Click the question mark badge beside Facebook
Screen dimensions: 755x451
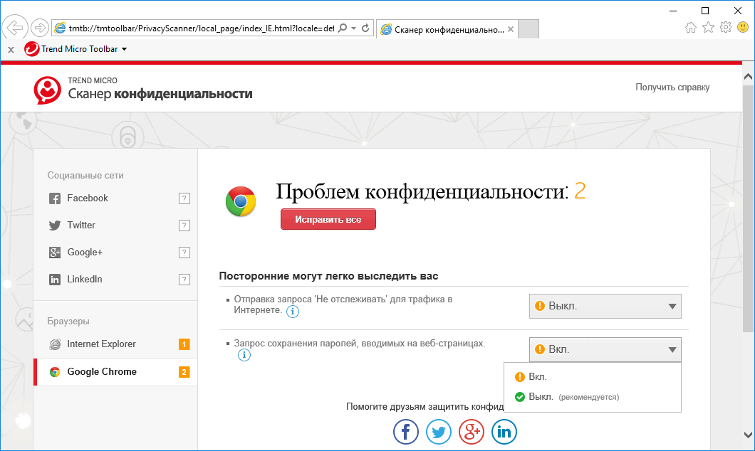point(184,198)
